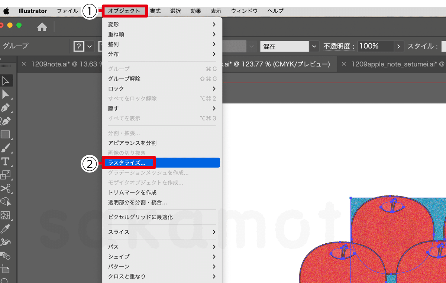The width and height of the screenshot is (446, 283).
Task: Expand the 変形 submenu
Action: pos(214,24)
